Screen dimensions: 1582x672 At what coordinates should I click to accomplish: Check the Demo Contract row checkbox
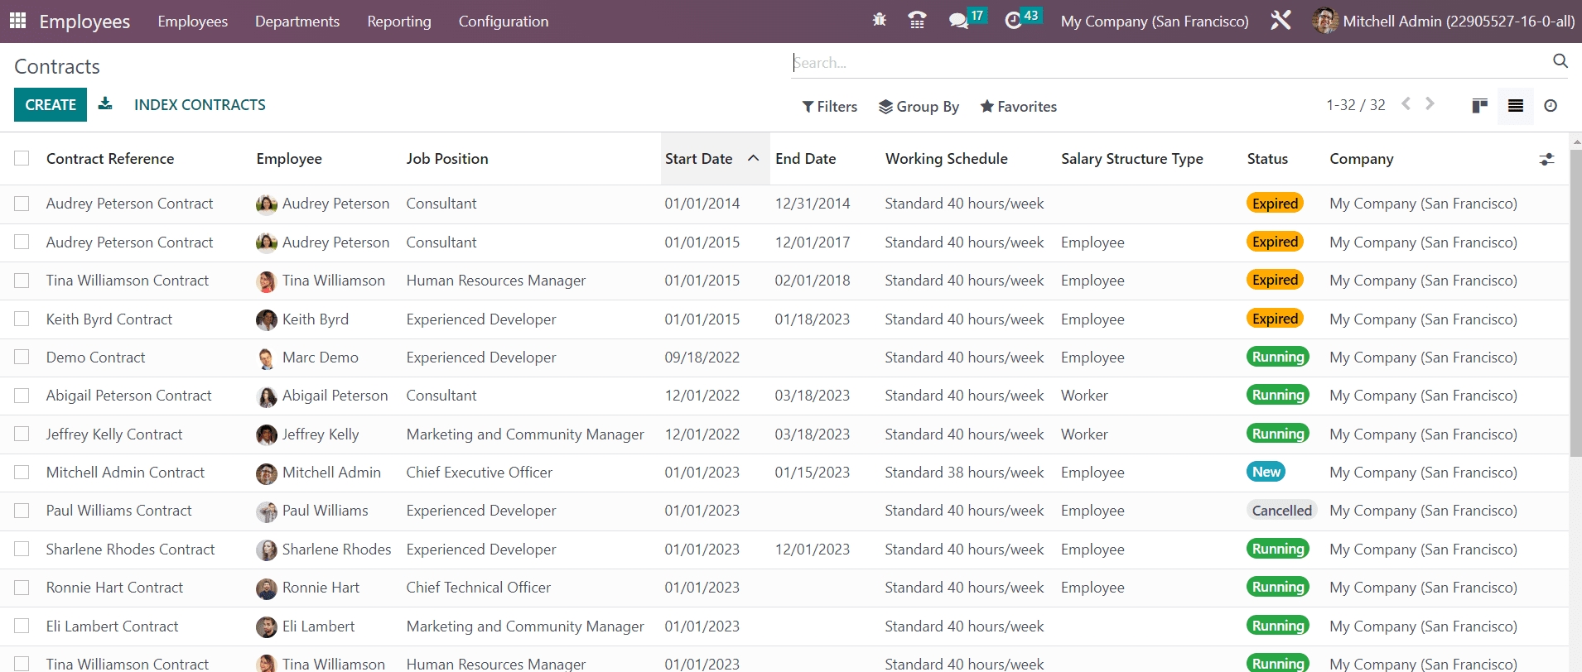[x=22, y=357]
